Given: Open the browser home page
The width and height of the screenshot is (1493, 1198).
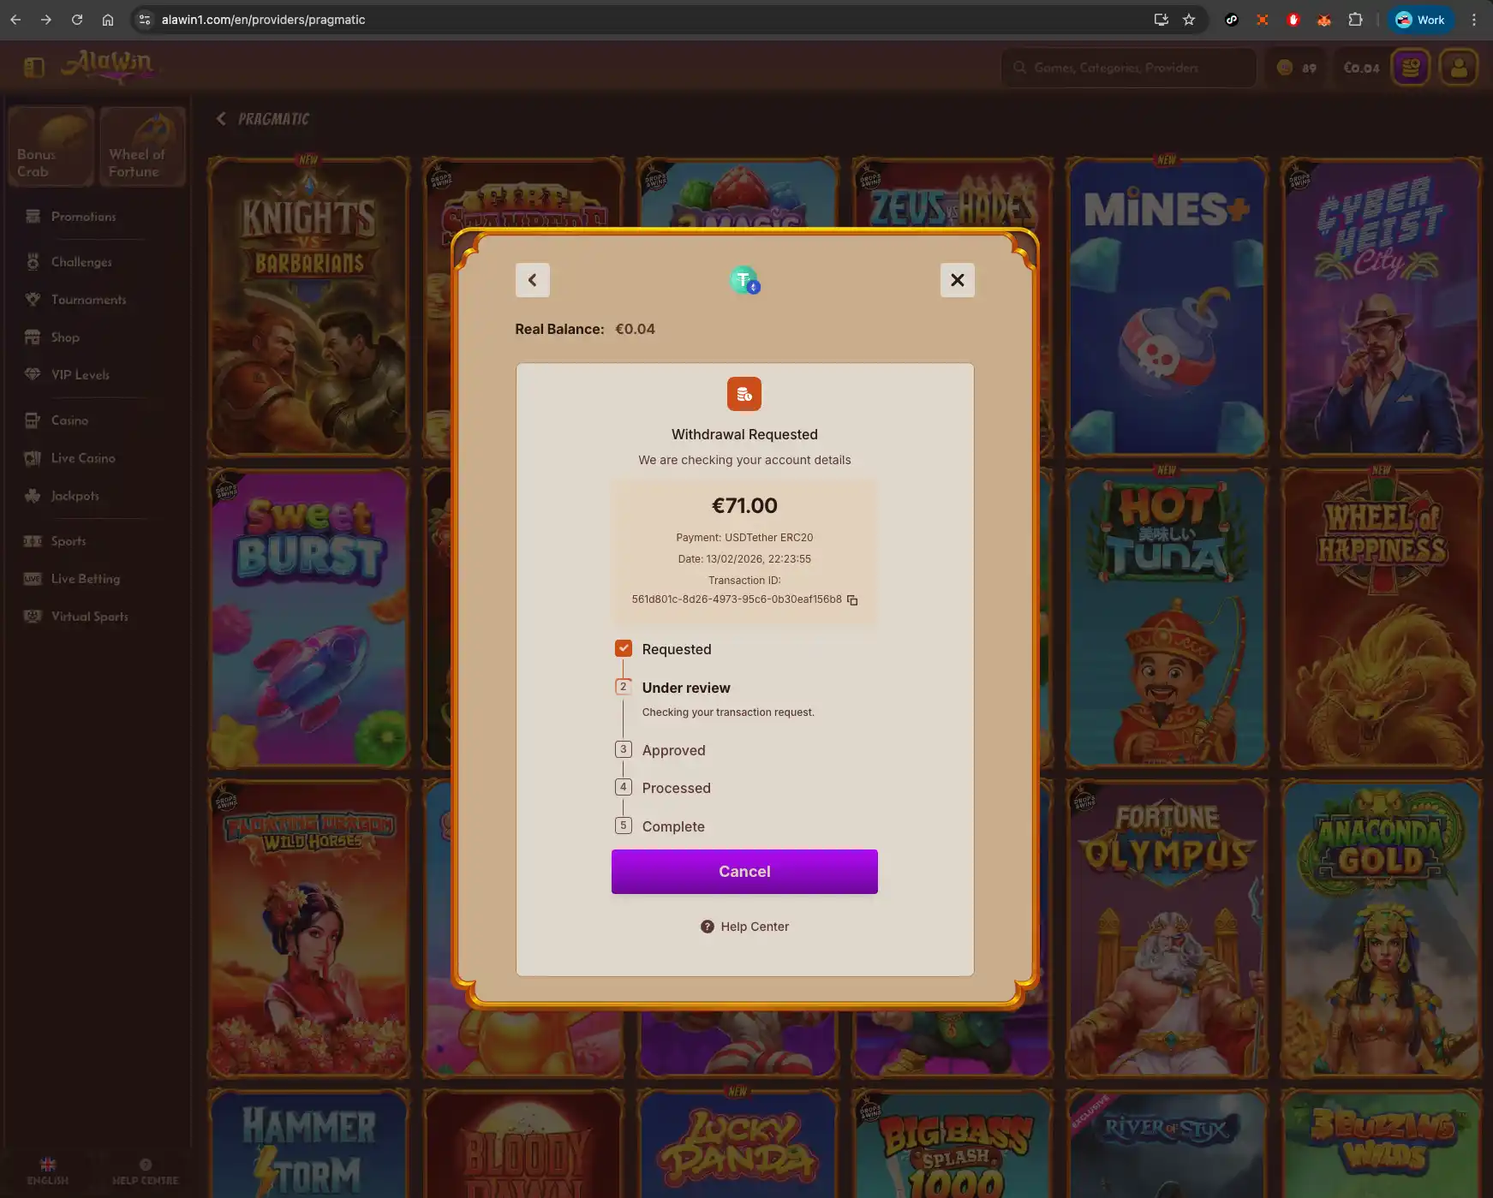Looking at the screenshot, I should coord(108,20).
